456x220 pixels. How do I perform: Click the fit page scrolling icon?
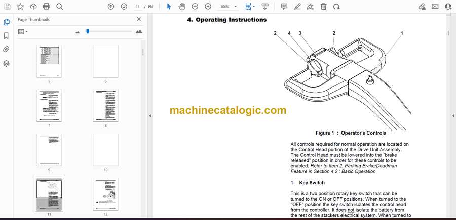pos(248,7)
